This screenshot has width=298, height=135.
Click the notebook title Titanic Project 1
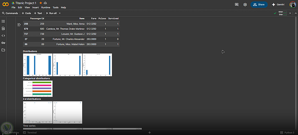coord(26,3)
